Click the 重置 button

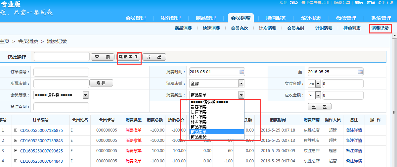pyautogui.click(x=320, y=107)
